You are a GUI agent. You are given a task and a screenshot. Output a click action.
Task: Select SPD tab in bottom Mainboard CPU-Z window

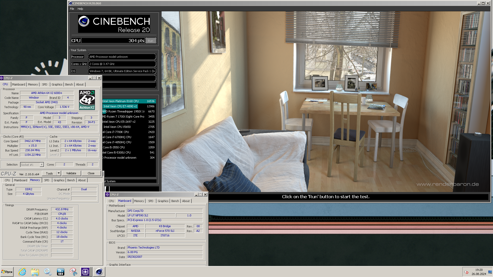[x=151, y=201]
